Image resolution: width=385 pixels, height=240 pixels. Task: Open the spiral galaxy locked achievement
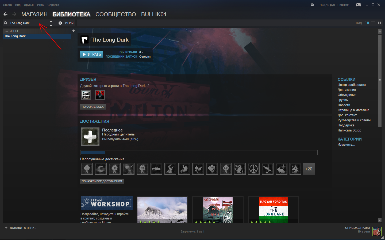pos(128,169)
